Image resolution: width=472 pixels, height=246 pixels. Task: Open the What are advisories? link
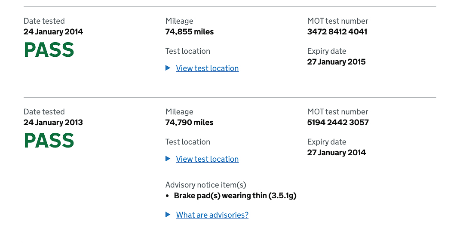(x=212, y=215)
